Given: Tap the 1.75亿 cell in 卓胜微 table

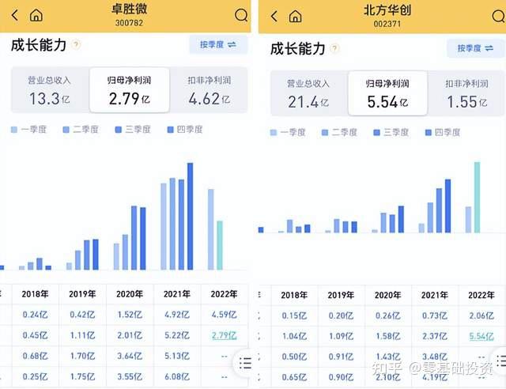Looking at the screenshot, I should coord(82,376).
